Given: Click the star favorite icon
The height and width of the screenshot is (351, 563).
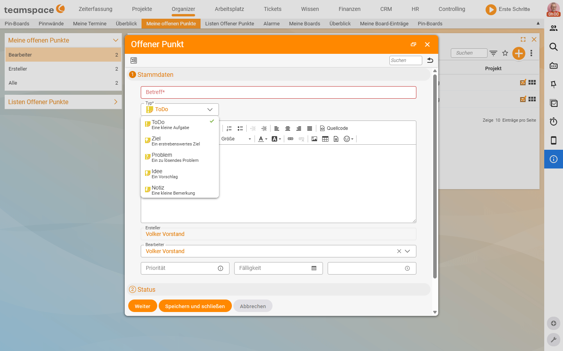Looking at the screenshot, I should (x=505, y=53).
